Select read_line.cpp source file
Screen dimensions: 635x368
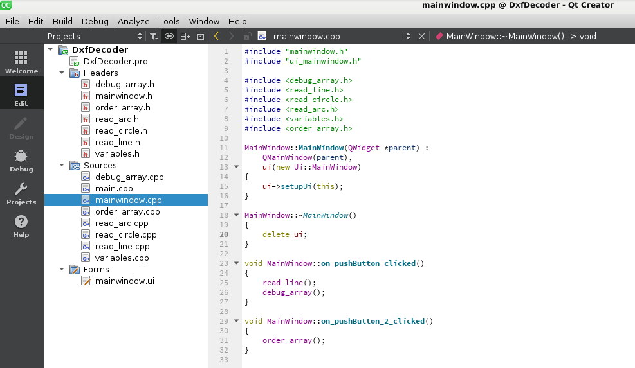point(122,246)
